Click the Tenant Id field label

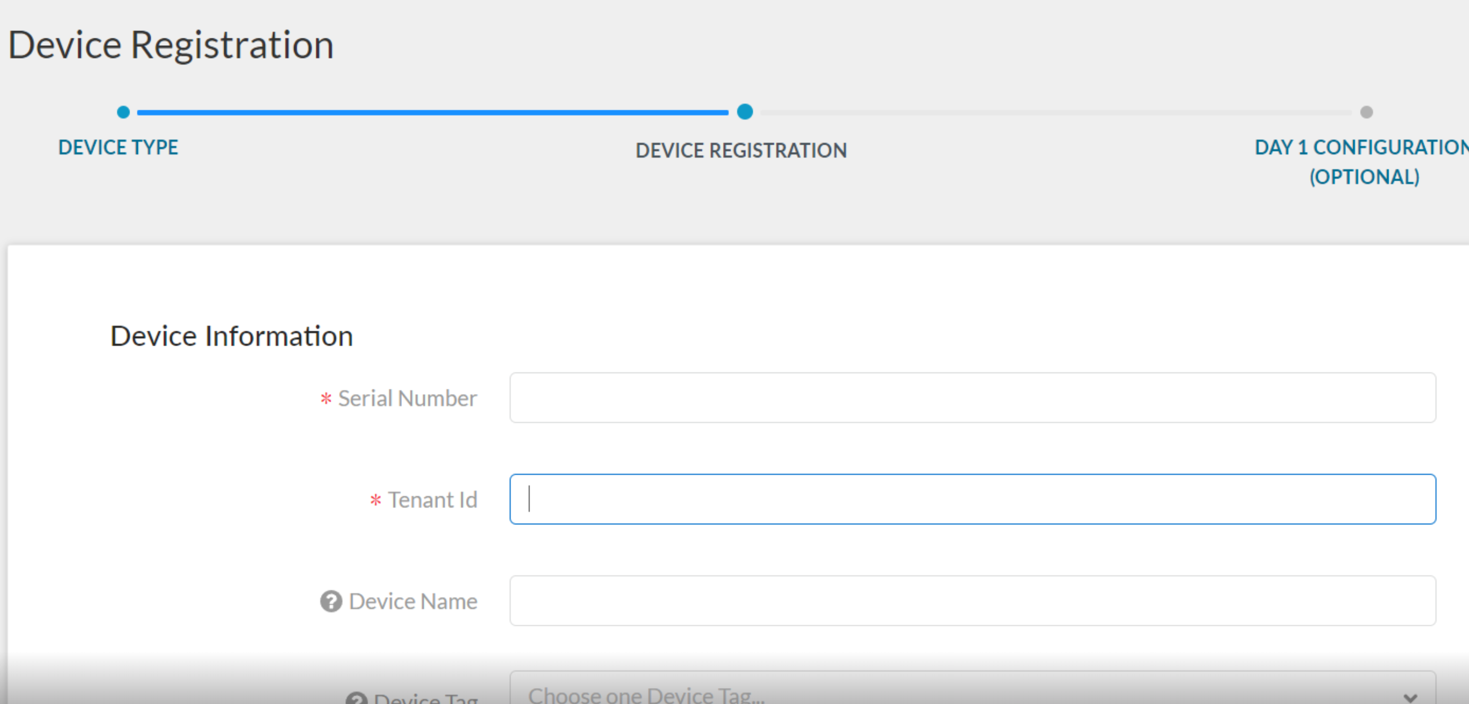point(432,500)
